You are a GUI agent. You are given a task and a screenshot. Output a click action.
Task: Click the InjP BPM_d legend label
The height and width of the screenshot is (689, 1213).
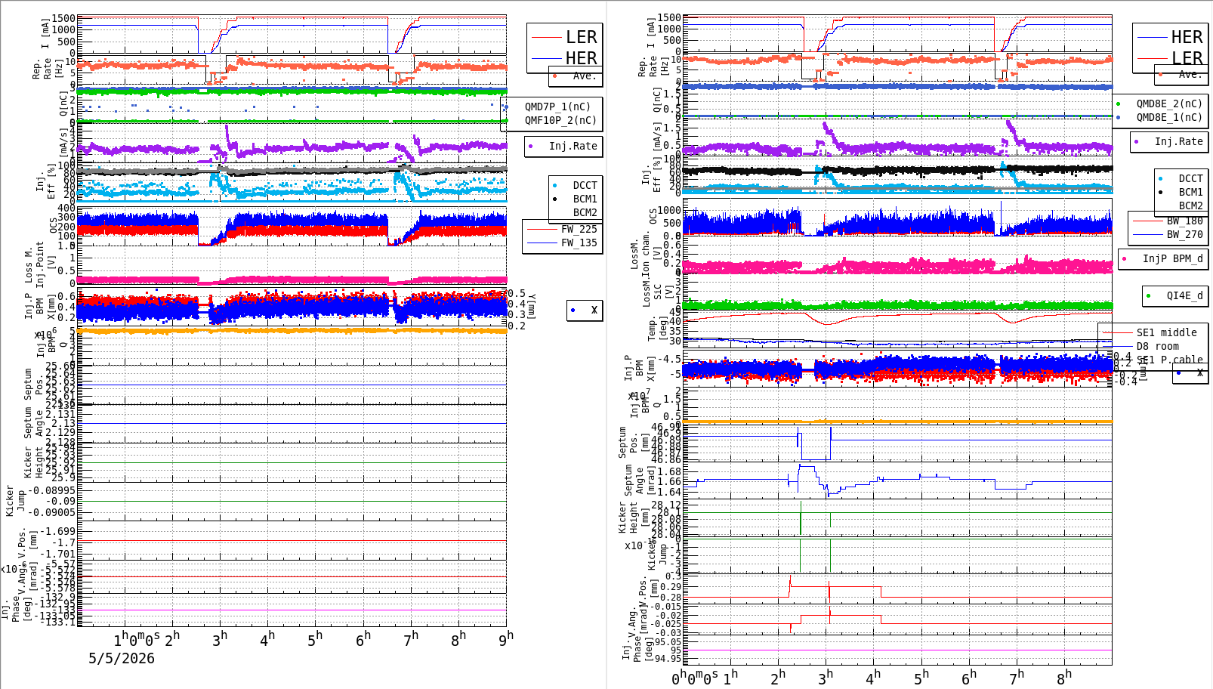[x=1172, y=258]
